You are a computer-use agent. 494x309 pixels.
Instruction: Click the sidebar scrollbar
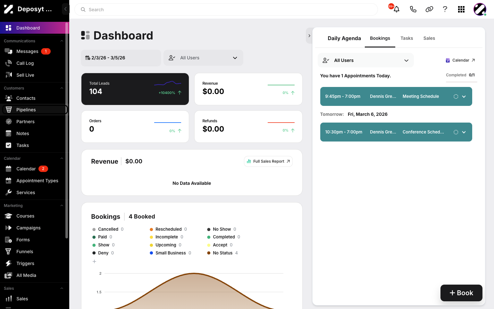point(67,130)
